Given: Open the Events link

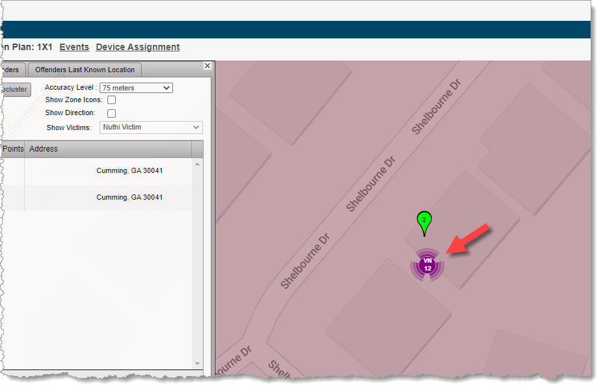Looking at the screenshot, I should (74, 47).
